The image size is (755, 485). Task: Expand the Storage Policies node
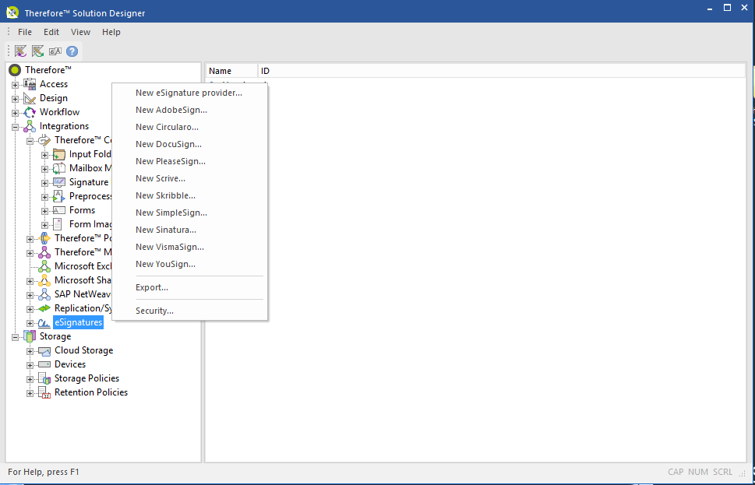point(30,379)
